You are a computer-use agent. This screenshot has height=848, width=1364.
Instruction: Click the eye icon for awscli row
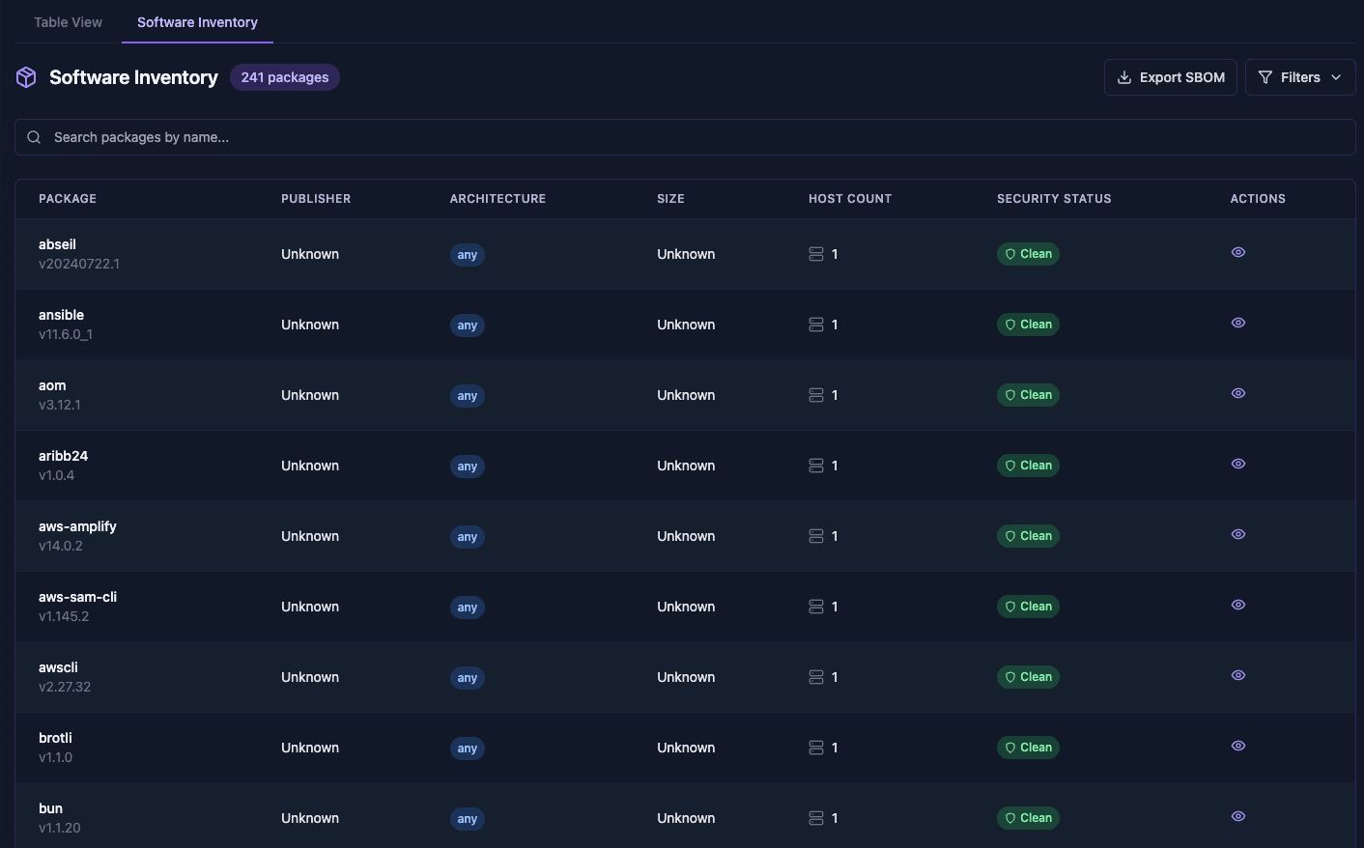click(1237, 676)
